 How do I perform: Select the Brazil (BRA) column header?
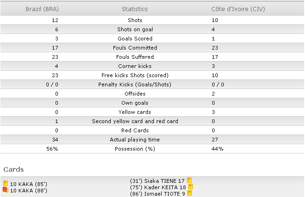42,9
